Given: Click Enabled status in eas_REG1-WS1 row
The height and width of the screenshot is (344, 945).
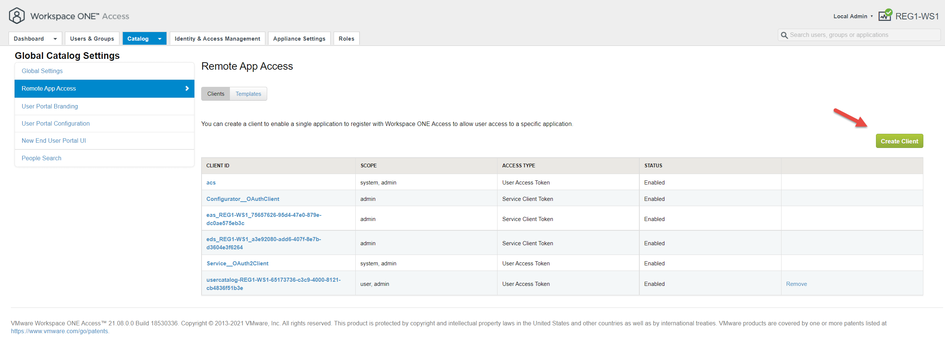Looking at the screenshot, I should click(x=654, y=219).
